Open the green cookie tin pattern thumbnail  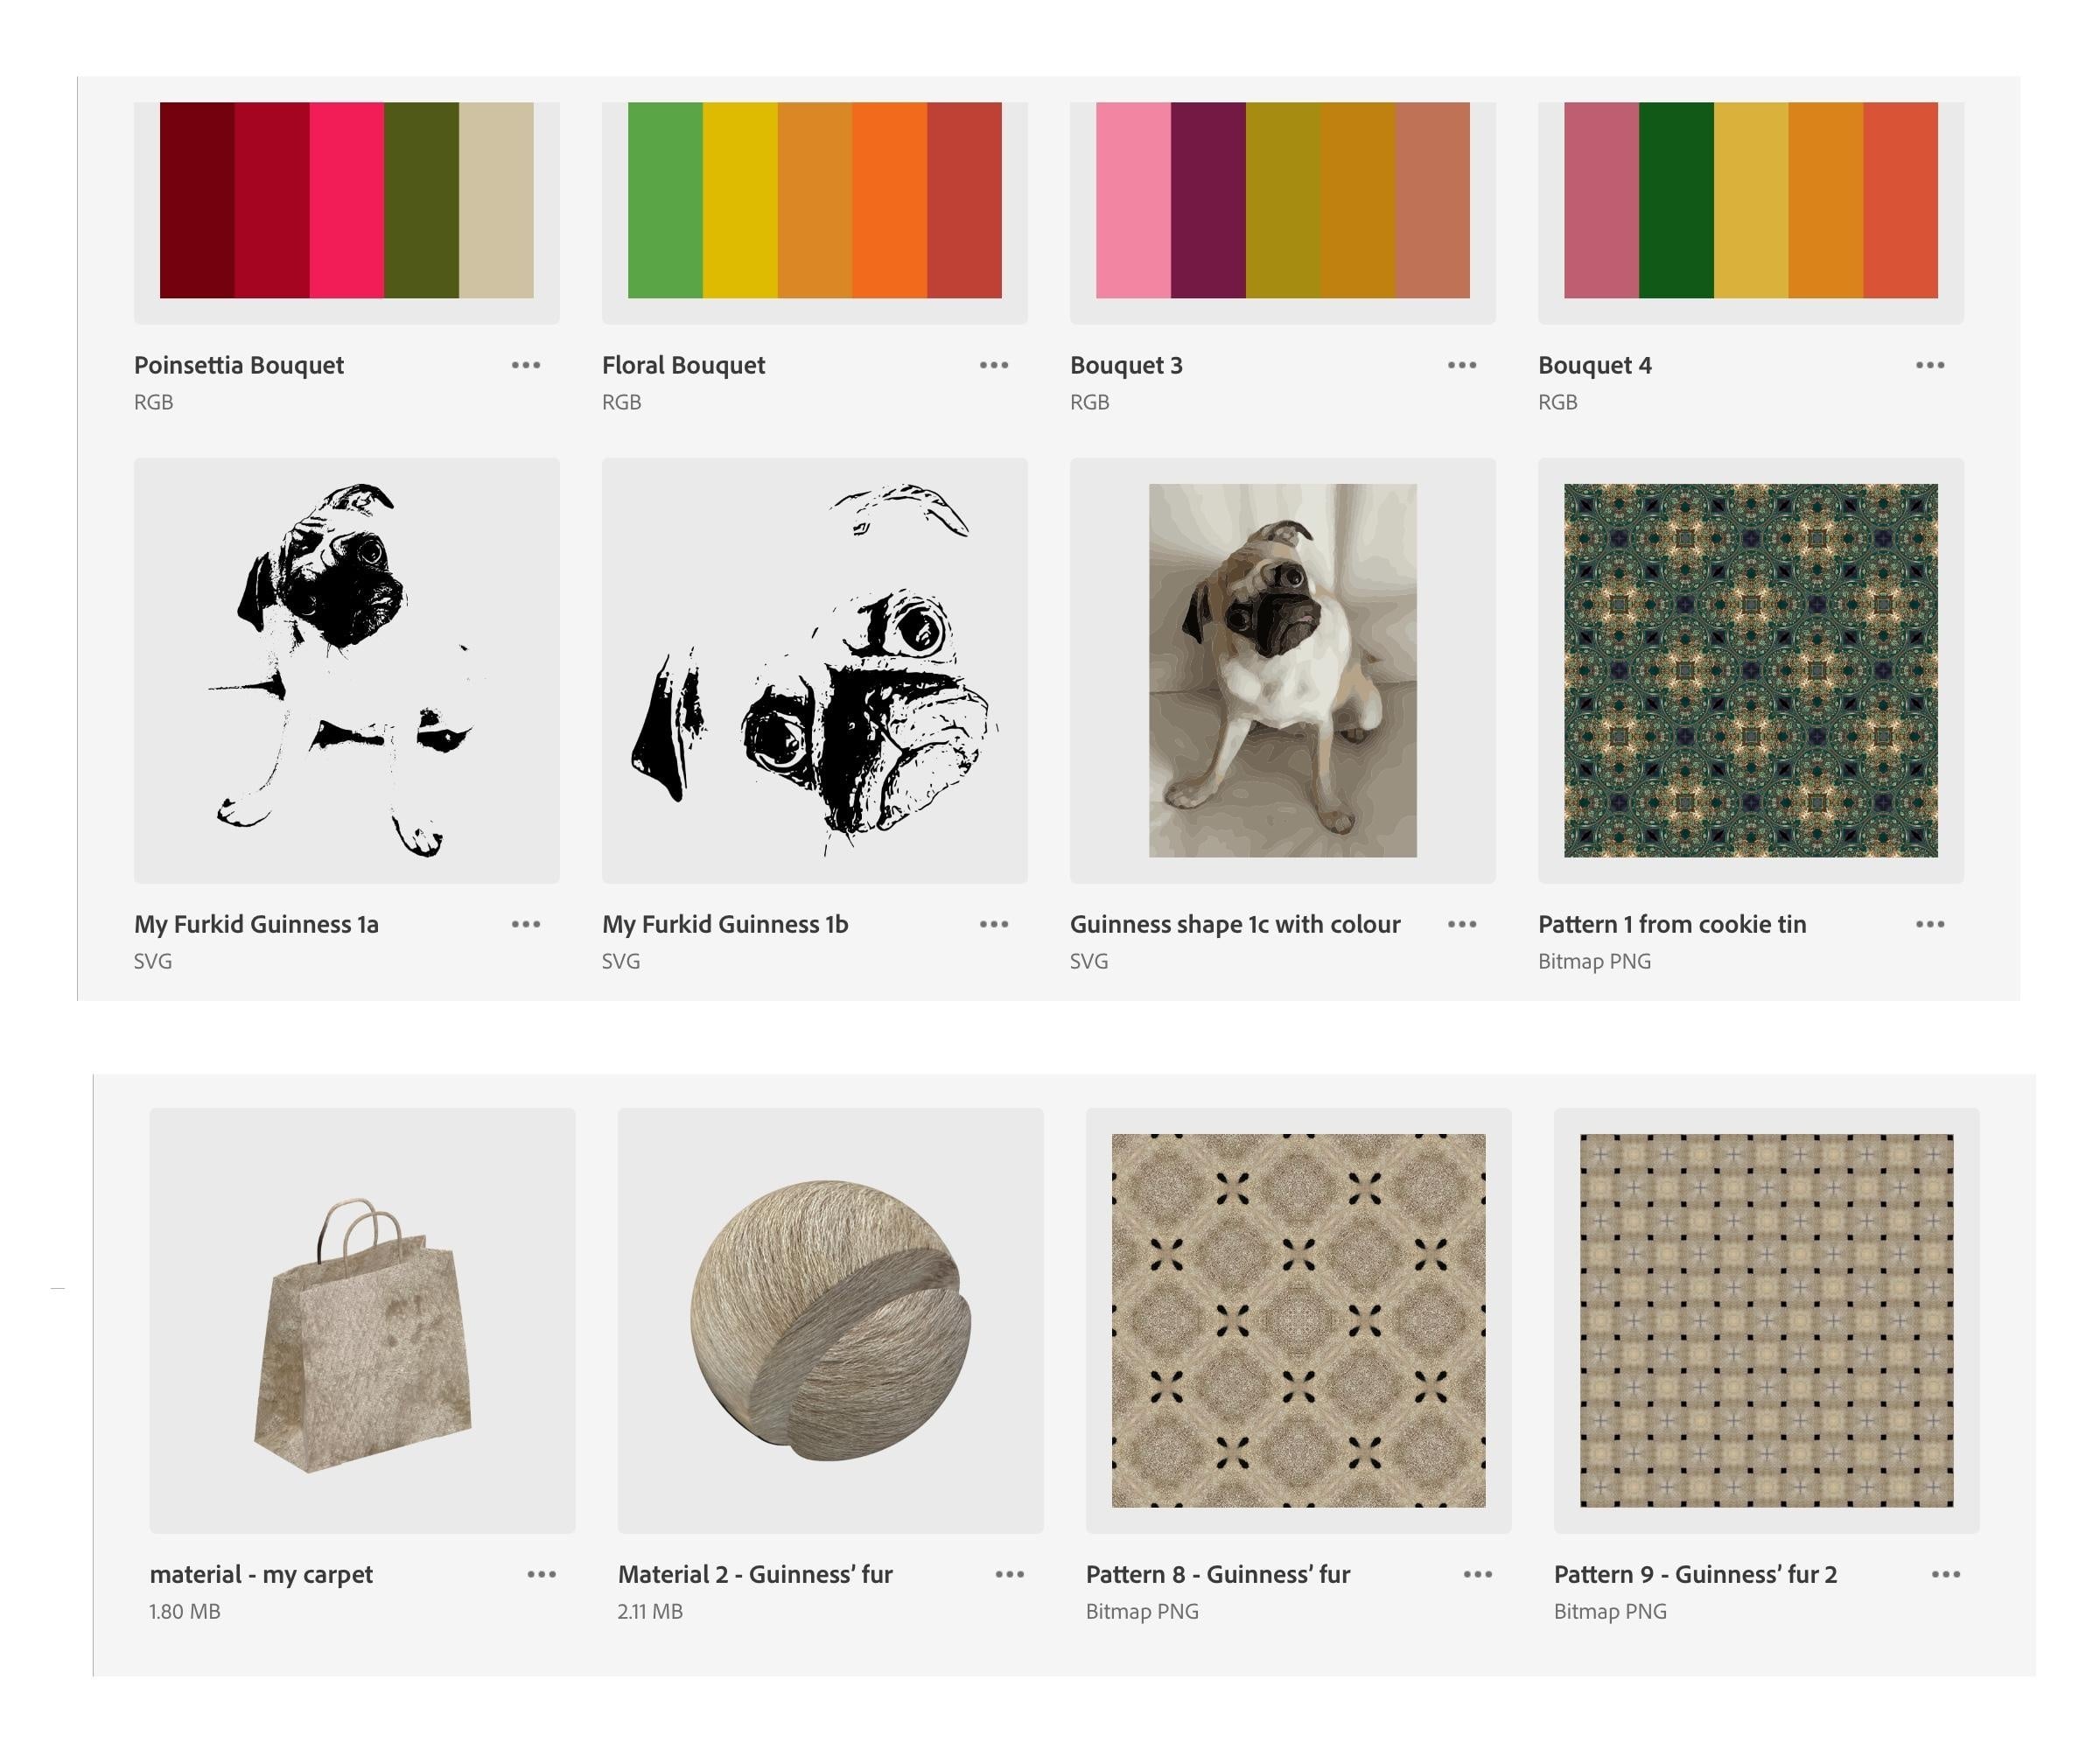pyautogui.click(x=1751, y=671)
